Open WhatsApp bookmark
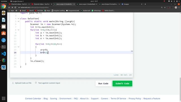Viewport: 181px width, 102px height. [x=96, y=10]
